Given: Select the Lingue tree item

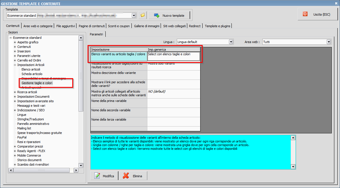Looking at the screenshot, I should [22, 115].
